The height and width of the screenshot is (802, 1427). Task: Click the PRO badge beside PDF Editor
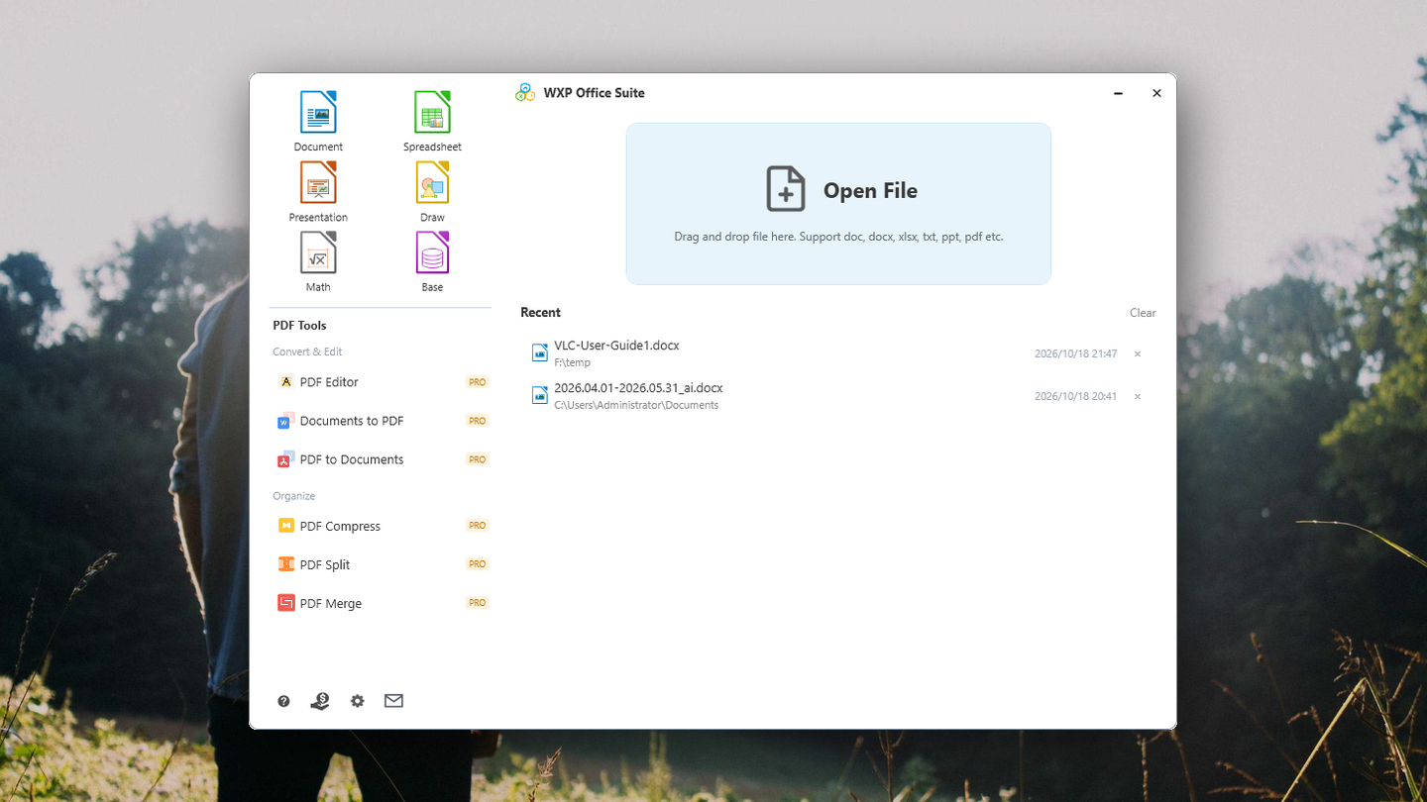coord(478,382)
